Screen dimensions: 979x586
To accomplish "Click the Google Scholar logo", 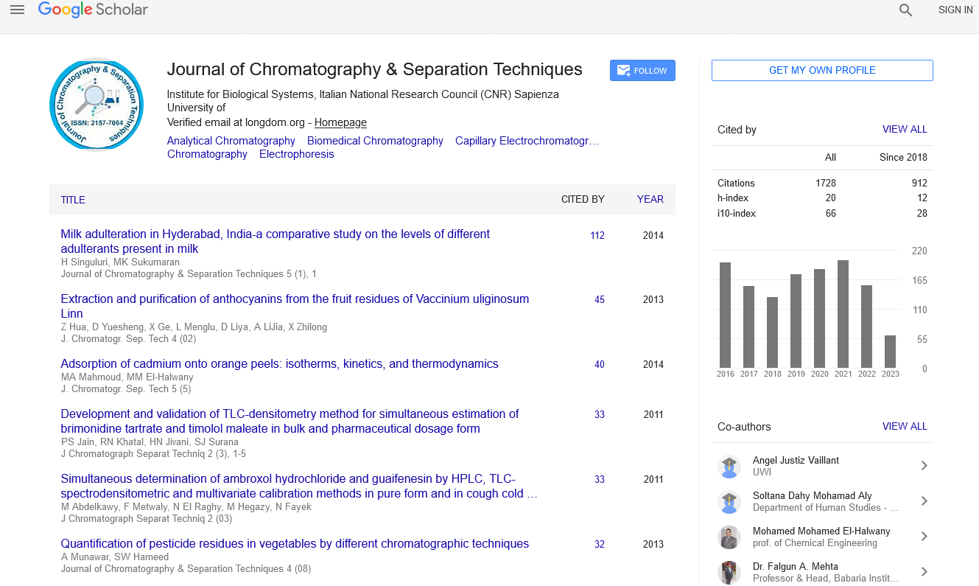I will [93, 10].
